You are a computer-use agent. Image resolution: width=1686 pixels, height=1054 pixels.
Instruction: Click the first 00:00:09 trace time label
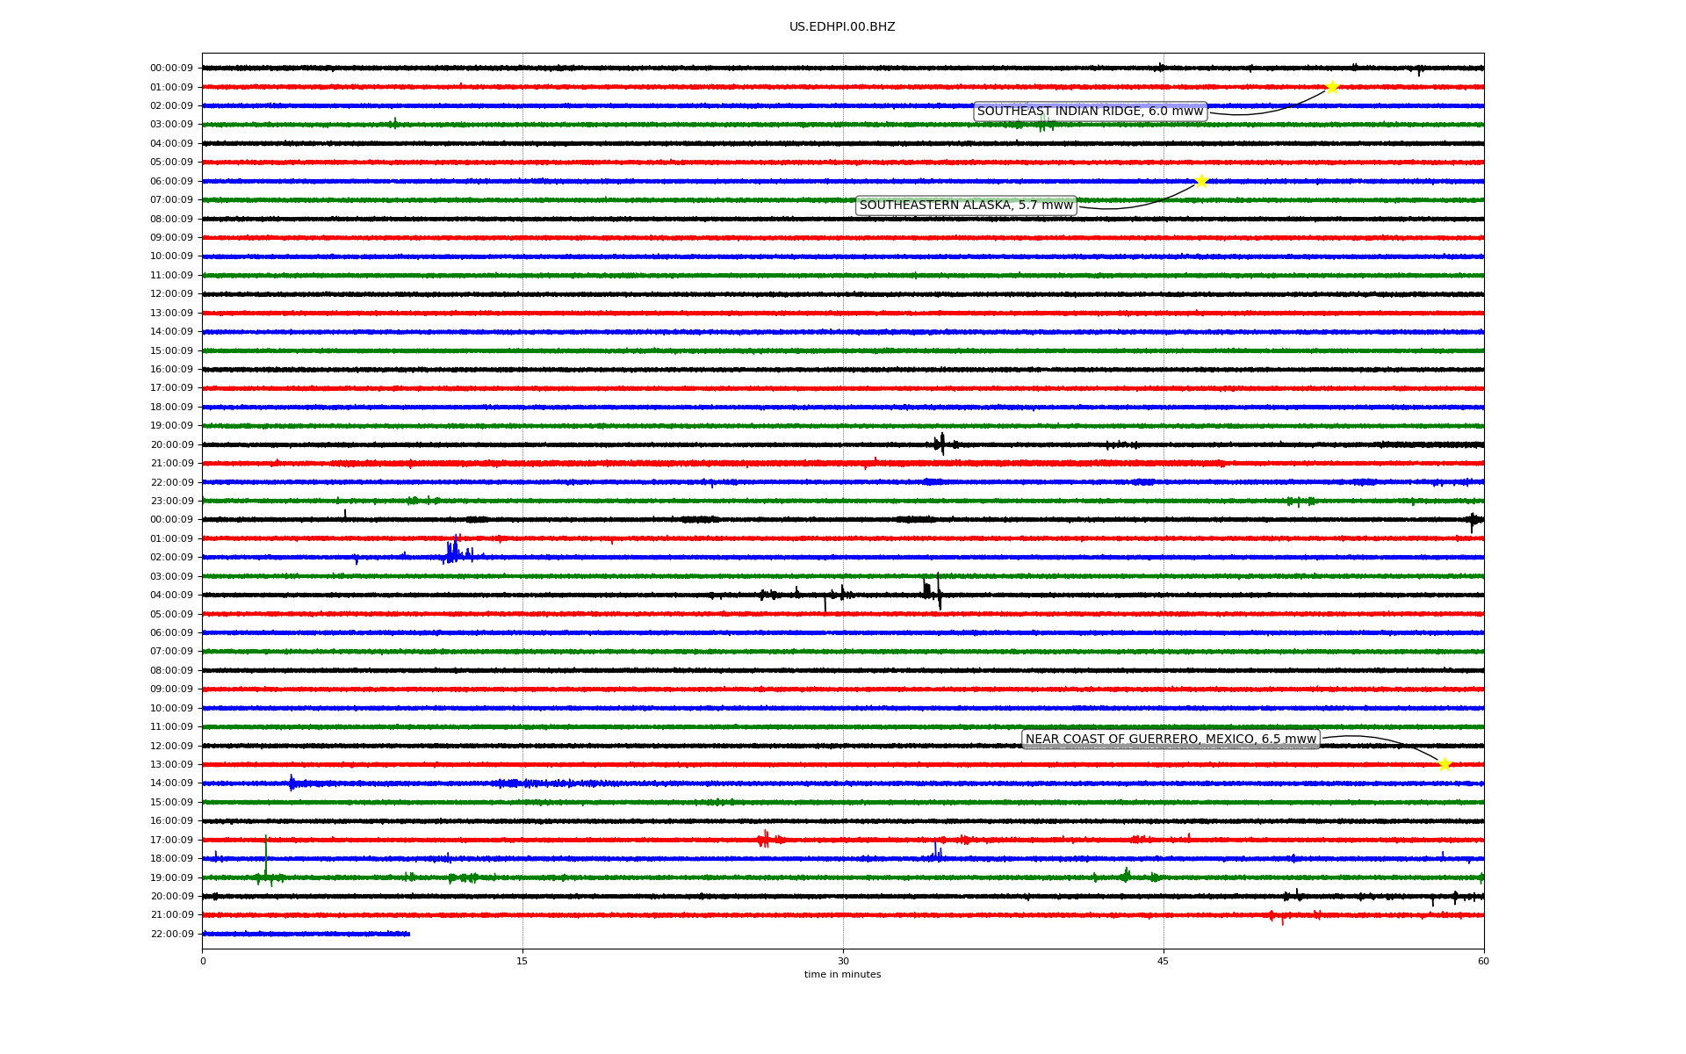[171, 69]
